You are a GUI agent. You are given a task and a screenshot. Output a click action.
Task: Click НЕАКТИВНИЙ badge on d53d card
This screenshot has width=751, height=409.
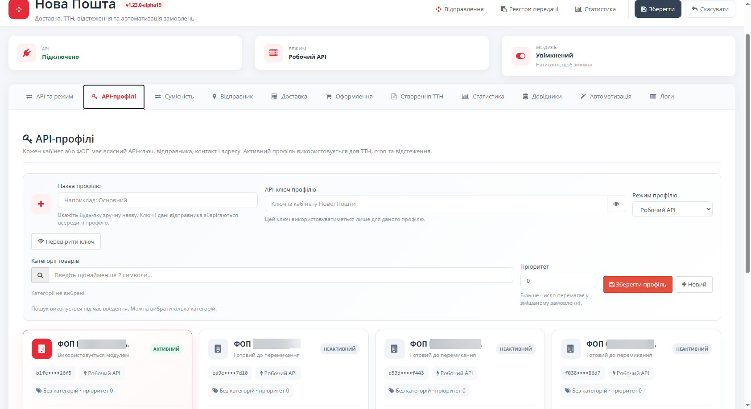point(516,349)
